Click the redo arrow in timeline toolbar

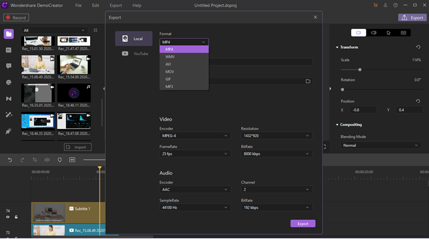tap(22, 160)
